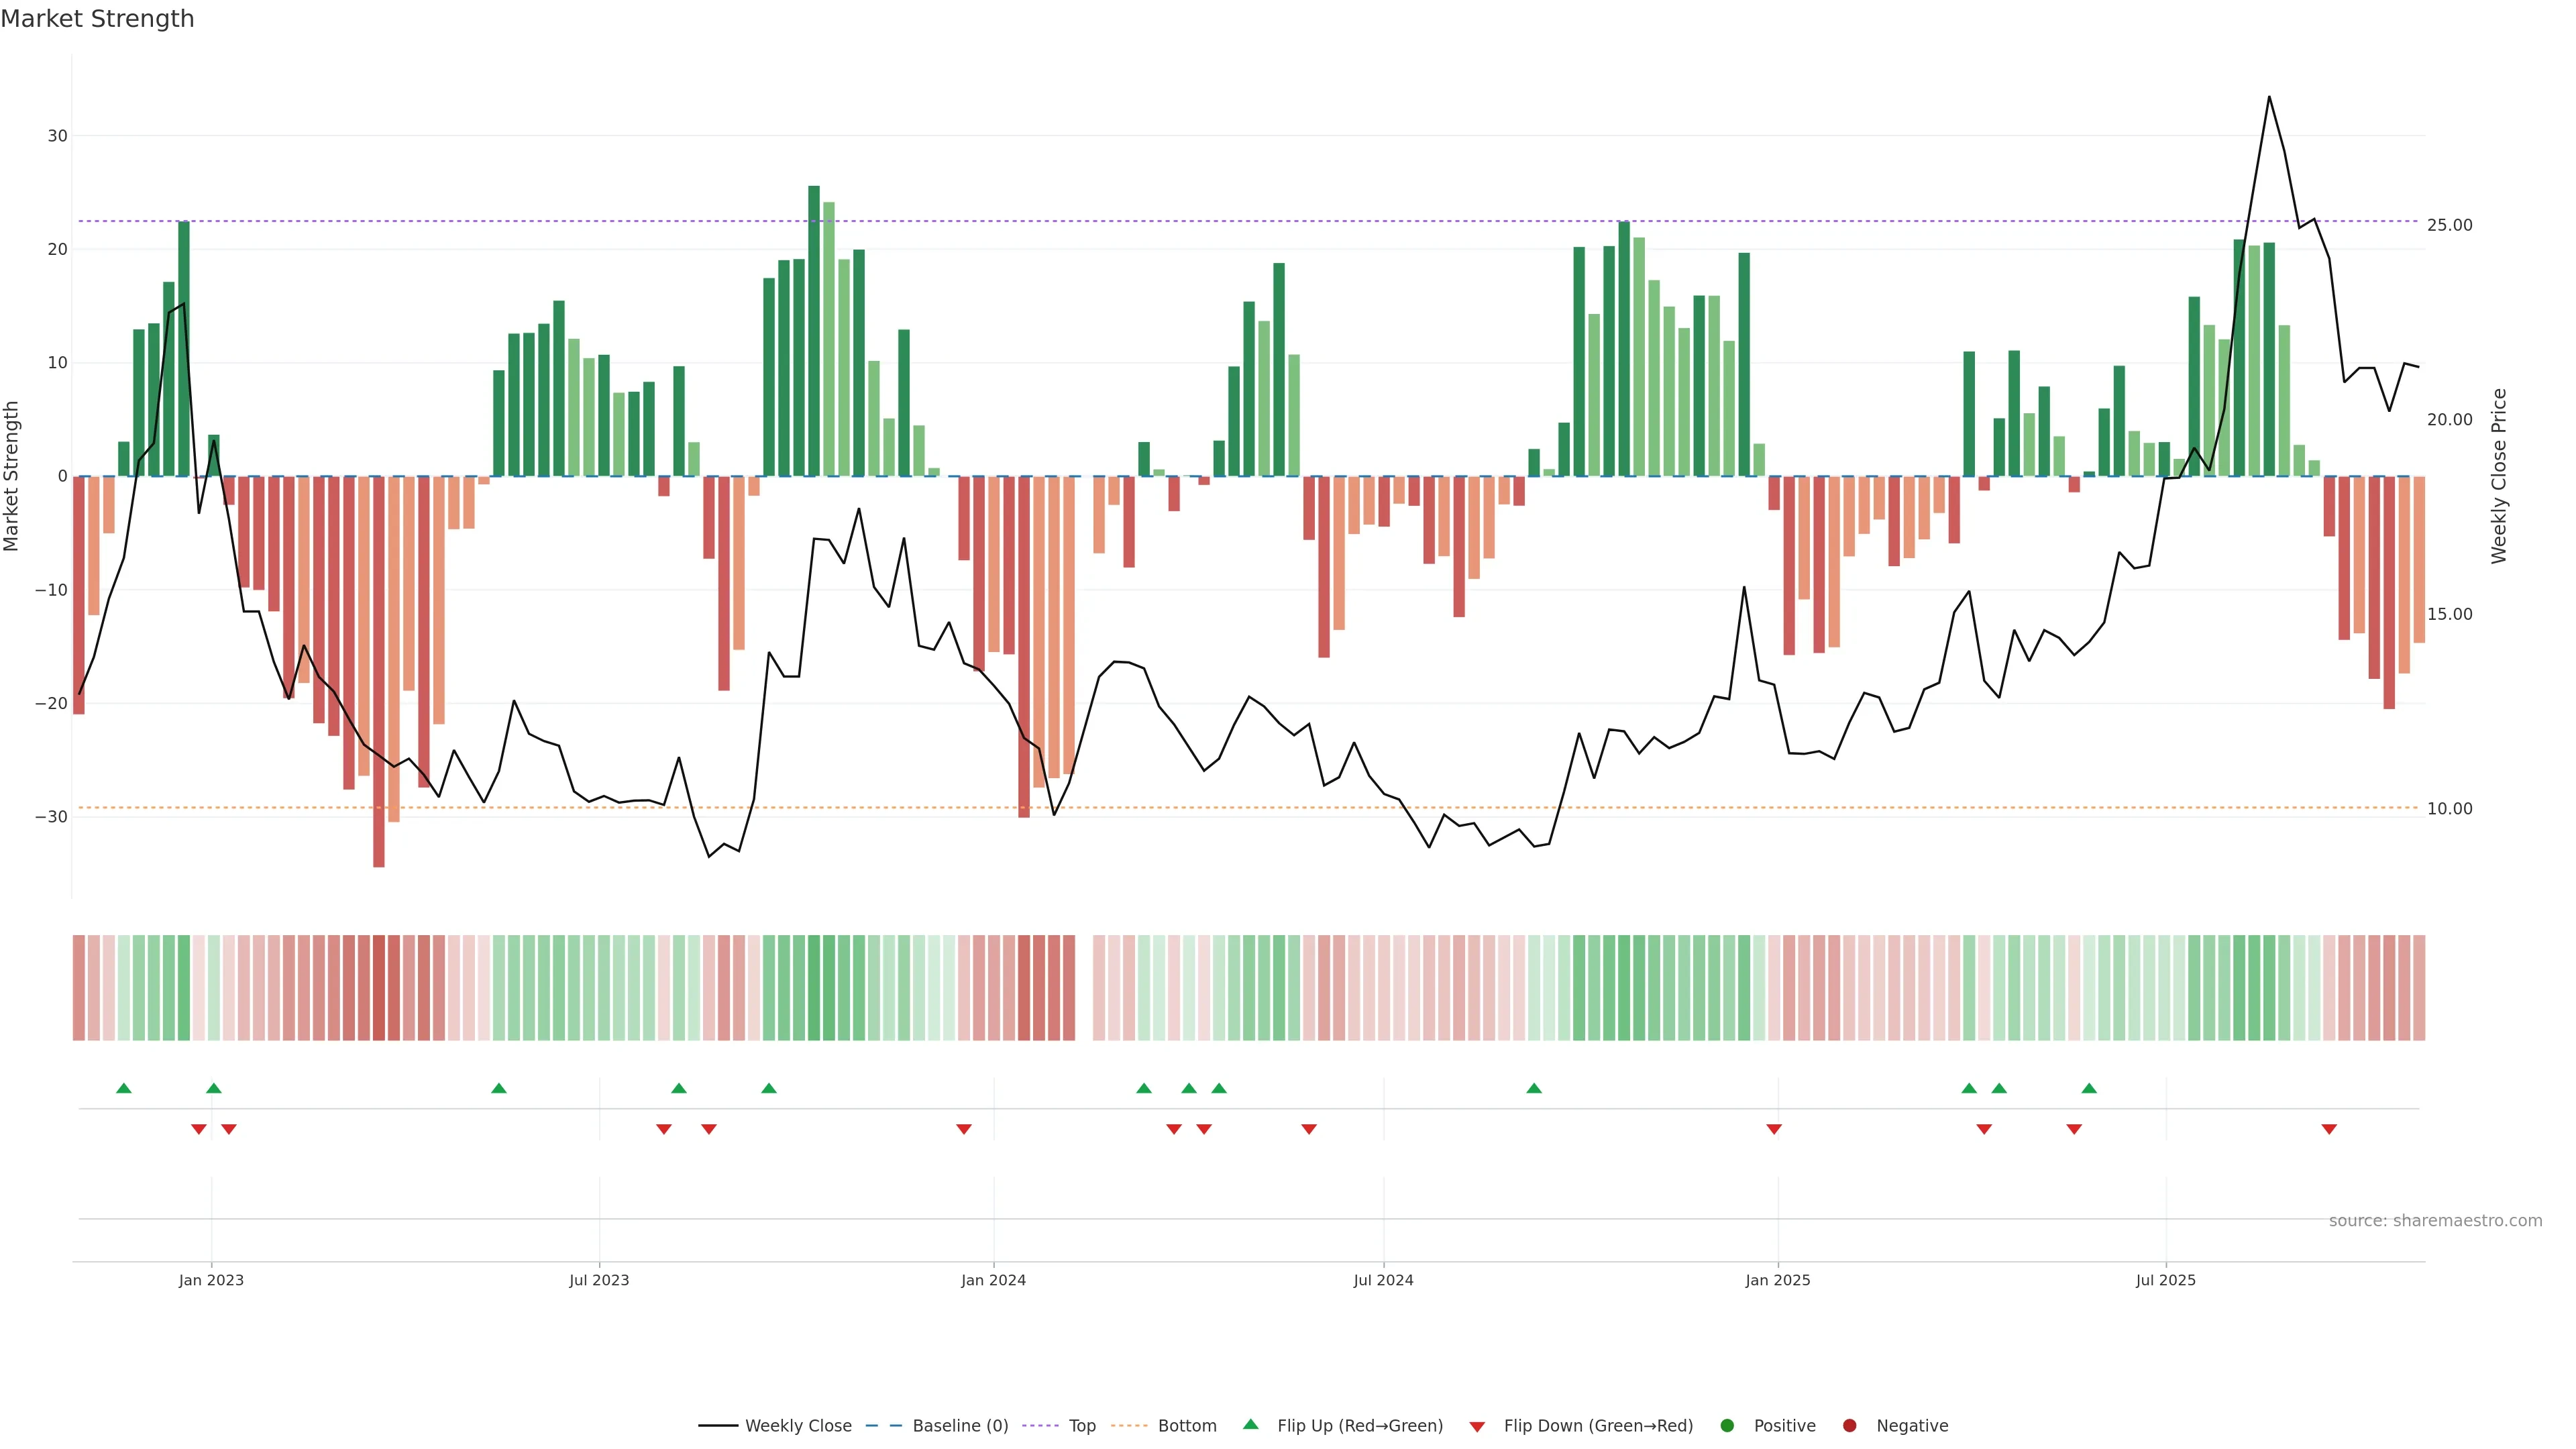The image size is (2576, 1449).
Task: Click the leftmost green flip-up triangle marker
Action: [x=124, y=1088]
